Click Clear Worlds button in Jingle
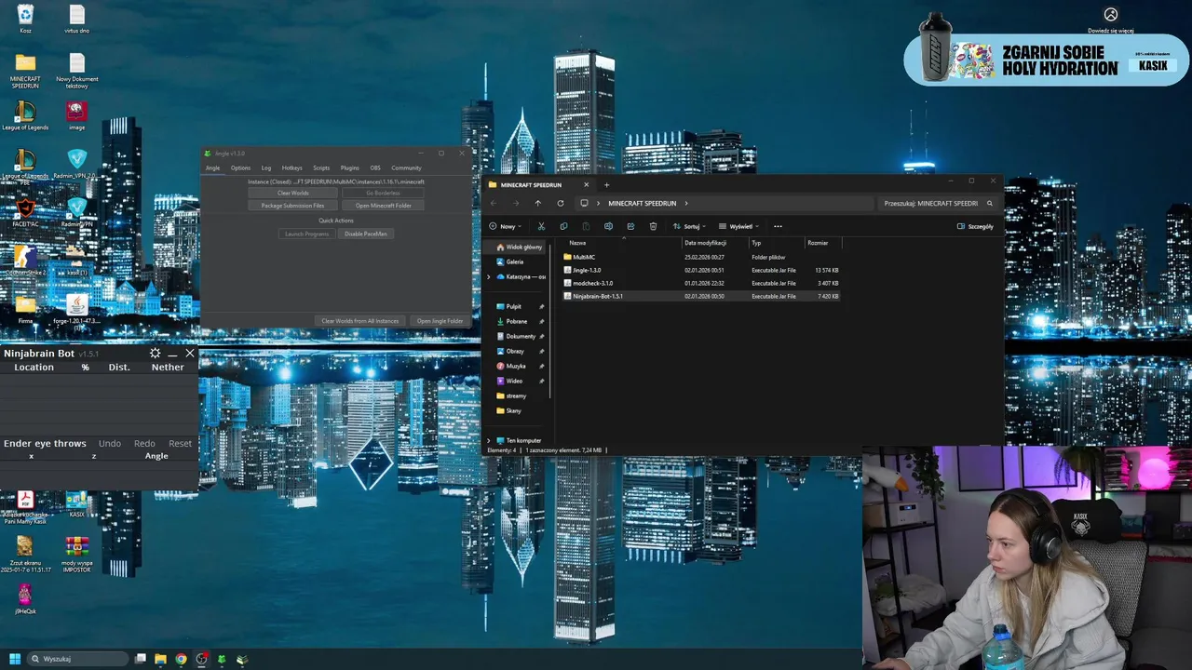1192x670 pixels. click(x=293, y=193)
